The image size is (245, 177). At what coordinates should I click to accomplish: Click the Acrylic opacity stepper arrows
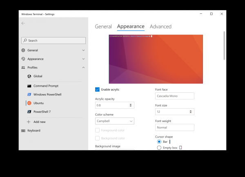131,105
